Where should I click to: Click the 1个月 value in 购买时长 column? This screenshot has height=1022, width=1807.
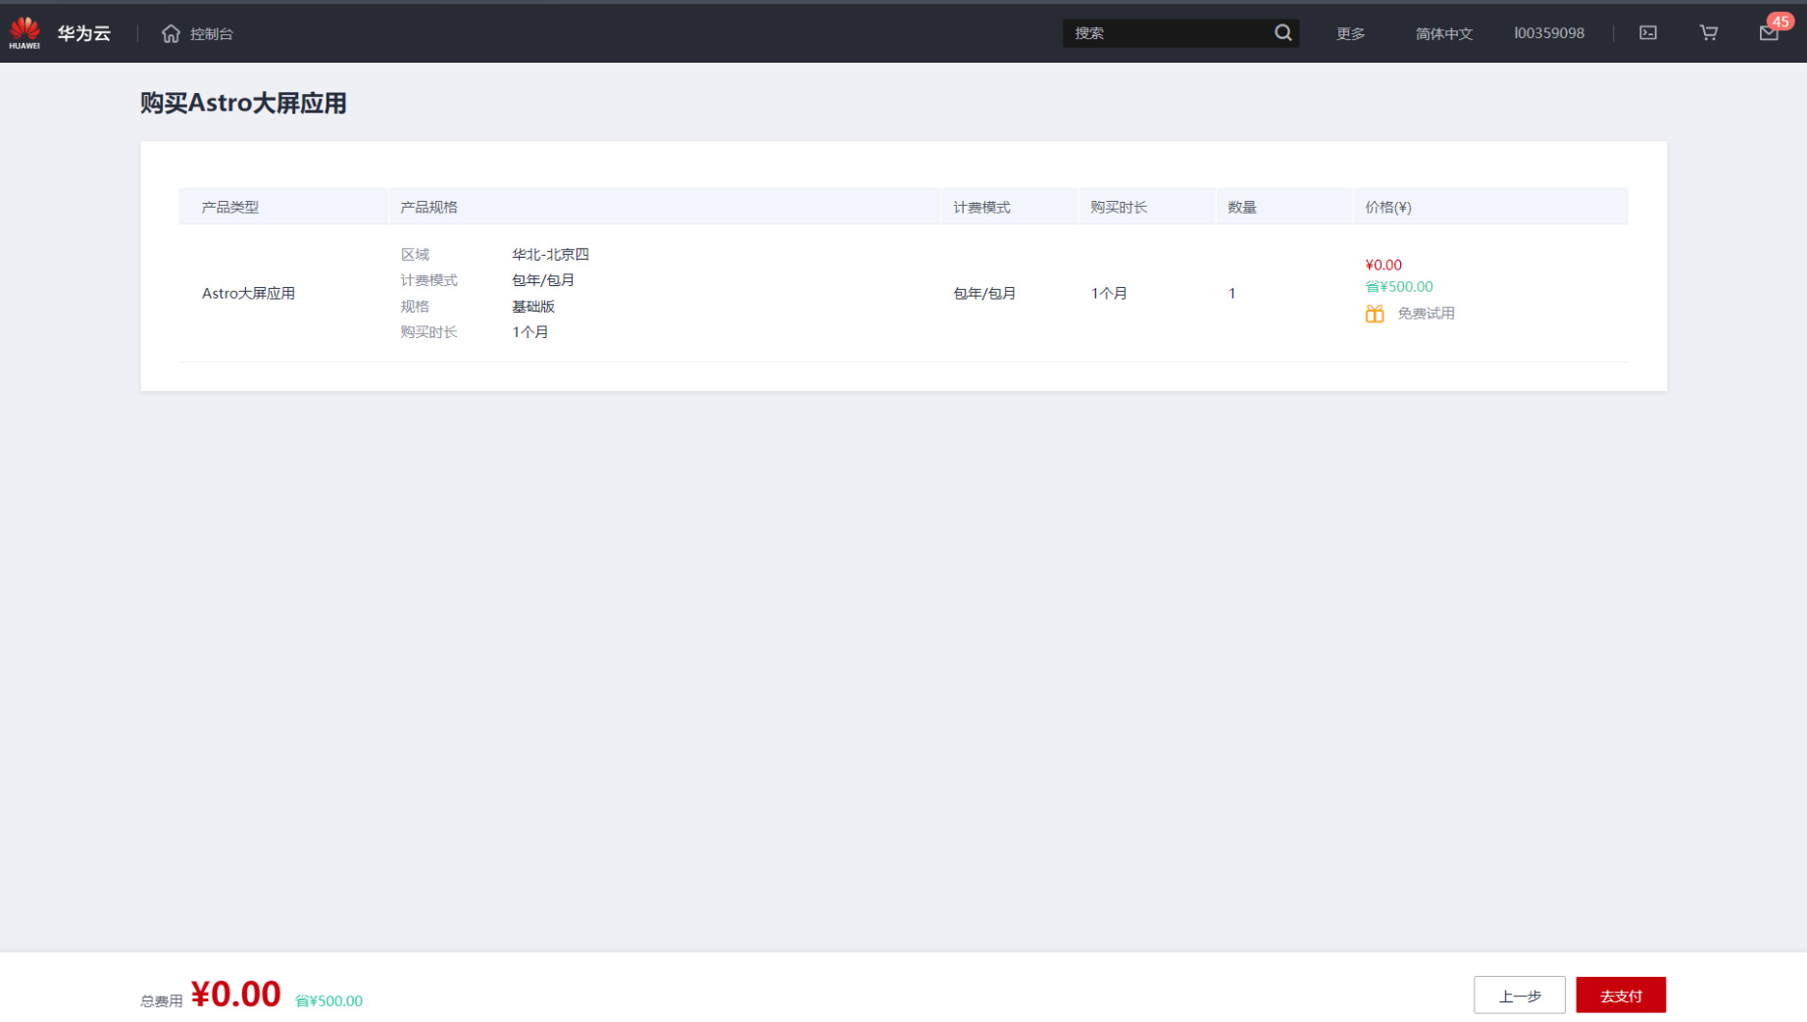(1109, 293)
